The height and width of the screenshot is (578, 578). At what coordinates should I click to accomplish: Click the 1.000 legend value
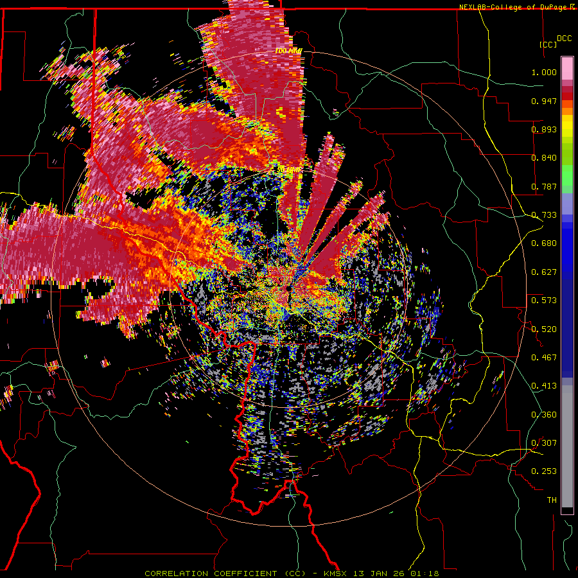pos(544,72)
